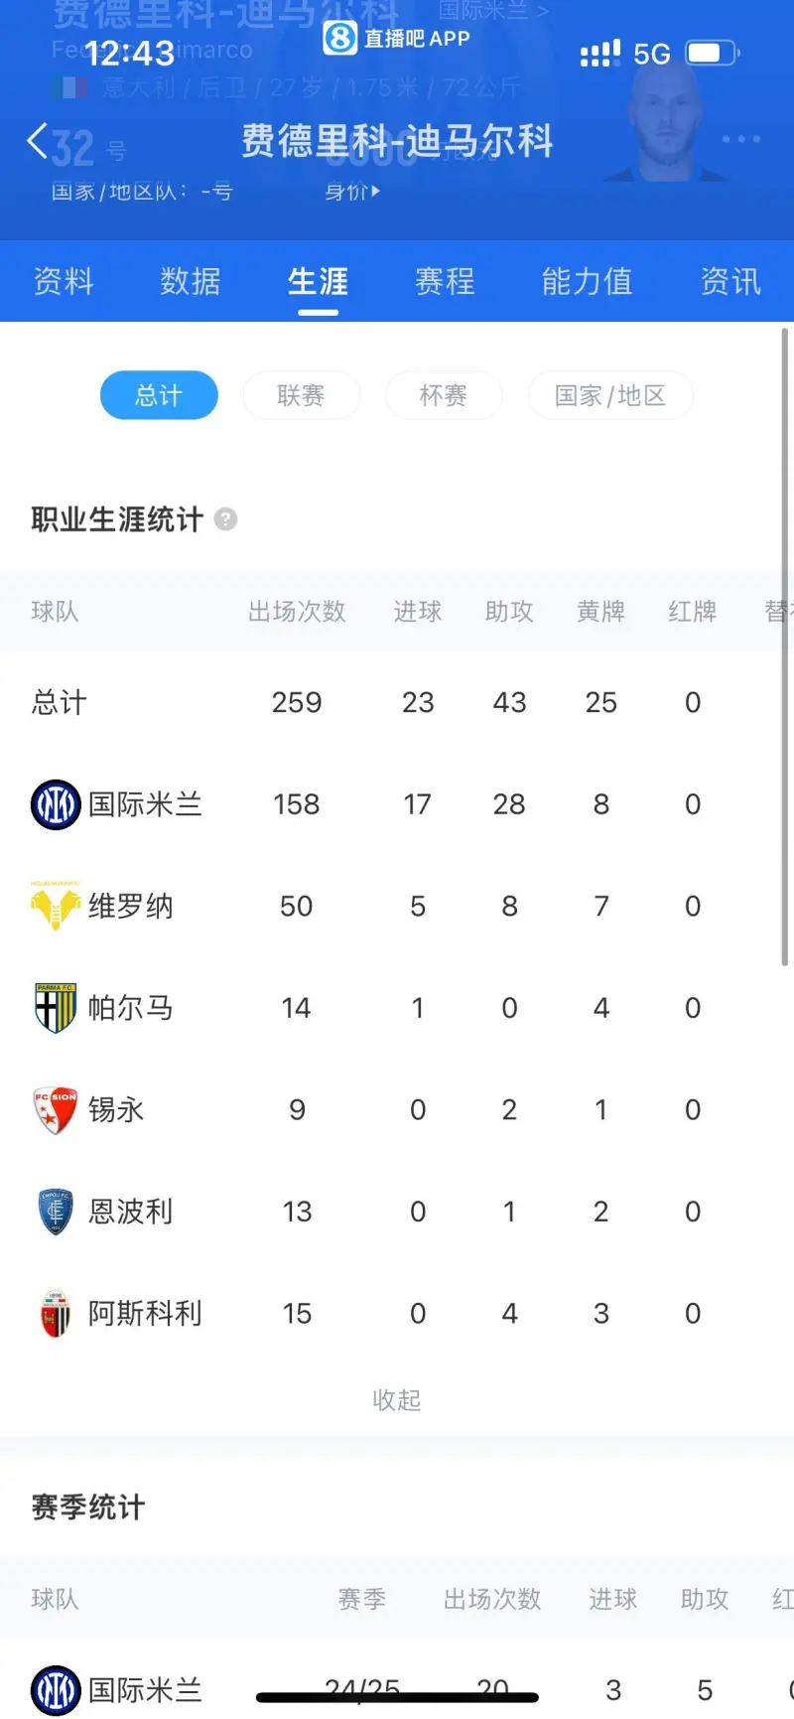This screenshot has height=1719, width=794.
Task: Tap the Inter Milan club logo
Action: coord(56,804)
